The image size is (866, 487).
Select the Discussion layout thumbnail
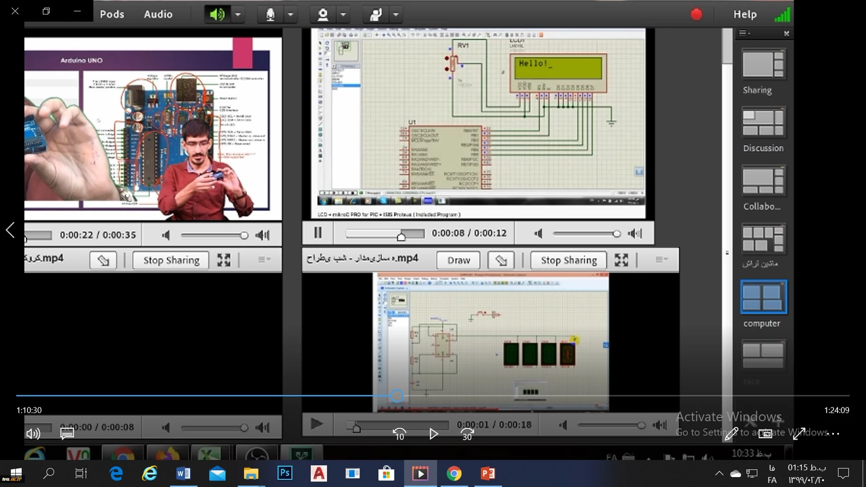click(763, 123)
